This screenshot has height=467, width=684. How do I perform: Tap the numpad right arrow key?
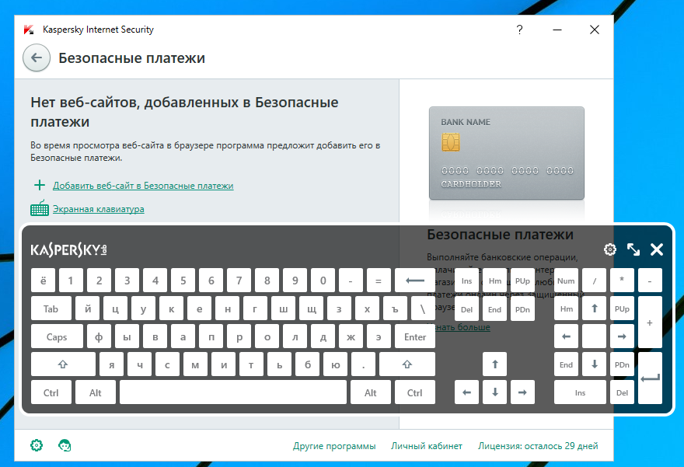tap(622, 336)
